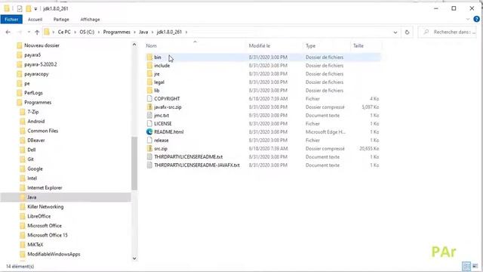This screenshot has width=483, height=272.
Task: Go up one folder level arrow
Action: click(x=37, y=32)
